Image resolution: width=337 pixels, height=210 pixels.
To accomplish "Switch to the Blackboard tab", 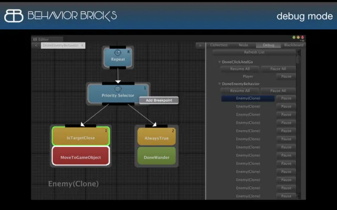I will tap(294, 45).
